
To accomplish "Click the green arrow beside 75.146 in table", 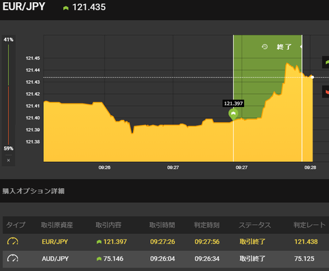I will [x=99, y=259].
